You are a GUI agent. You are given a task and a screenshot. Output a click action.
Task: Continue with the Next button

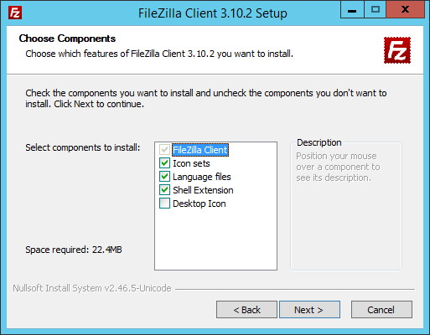[309, 310]
